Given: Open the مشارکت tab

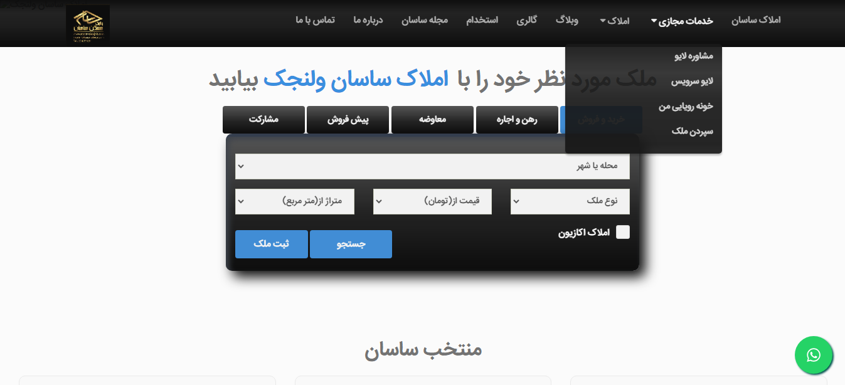Looking at the screenshot, I should (x=263, y=120).
